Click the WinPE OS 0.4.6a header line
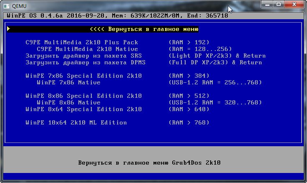307x183 pixels. (118, 16)
